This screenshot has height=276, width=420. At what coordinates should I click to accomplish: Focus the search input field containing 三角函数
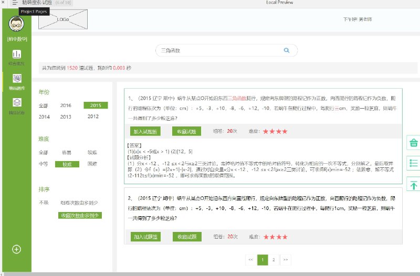[226, 50]
